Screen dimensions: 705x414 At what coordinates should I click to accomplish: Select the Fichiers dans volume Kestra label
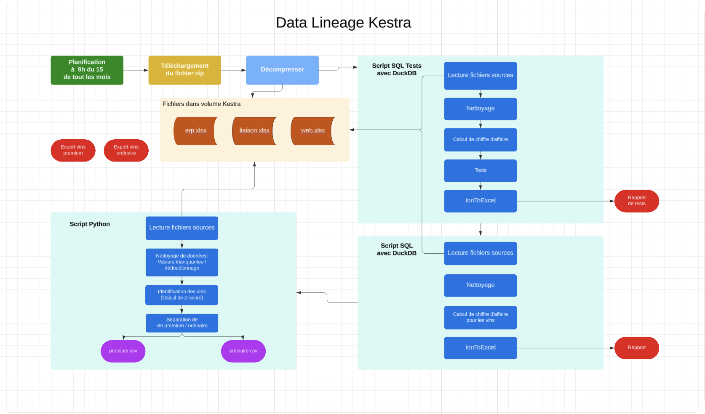tap(201, 104)
